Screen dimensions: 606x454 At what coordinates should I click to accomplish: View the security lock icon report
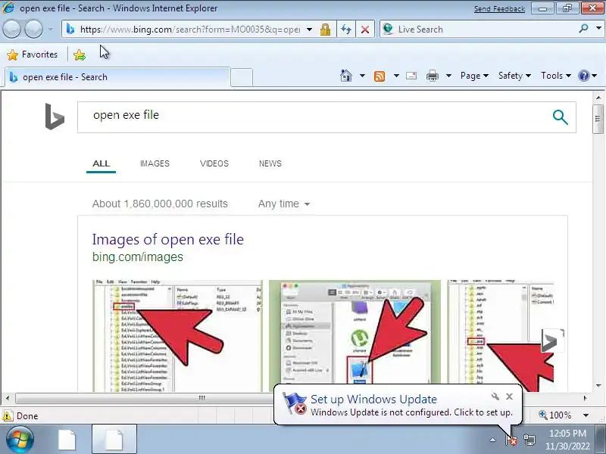[326, 30]
